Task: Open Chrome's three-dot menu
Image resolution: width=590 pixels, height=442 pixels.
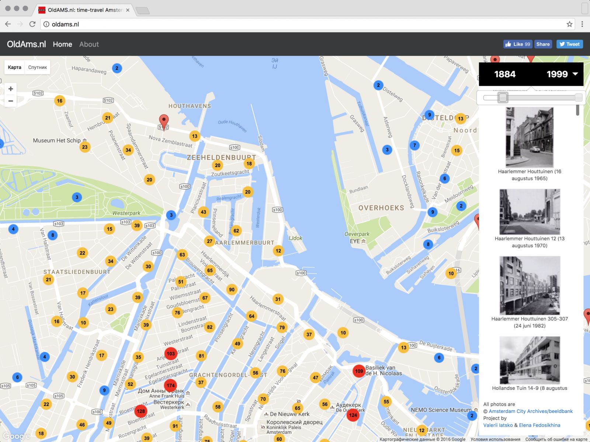Action: (582, 24)
